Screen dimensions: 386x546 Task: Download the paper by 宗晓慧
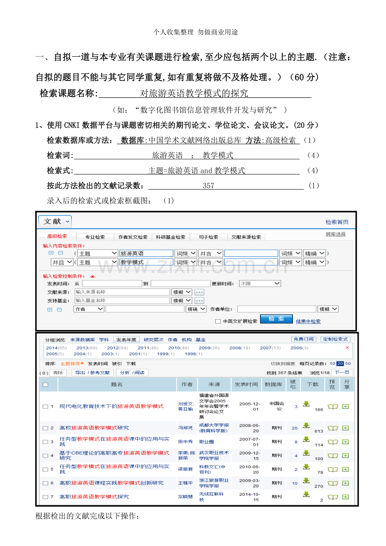(306, 494)
